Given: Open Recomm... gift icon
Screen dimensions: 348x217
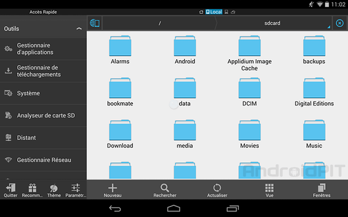Looking at the screenshot, I should coord(32,188).
